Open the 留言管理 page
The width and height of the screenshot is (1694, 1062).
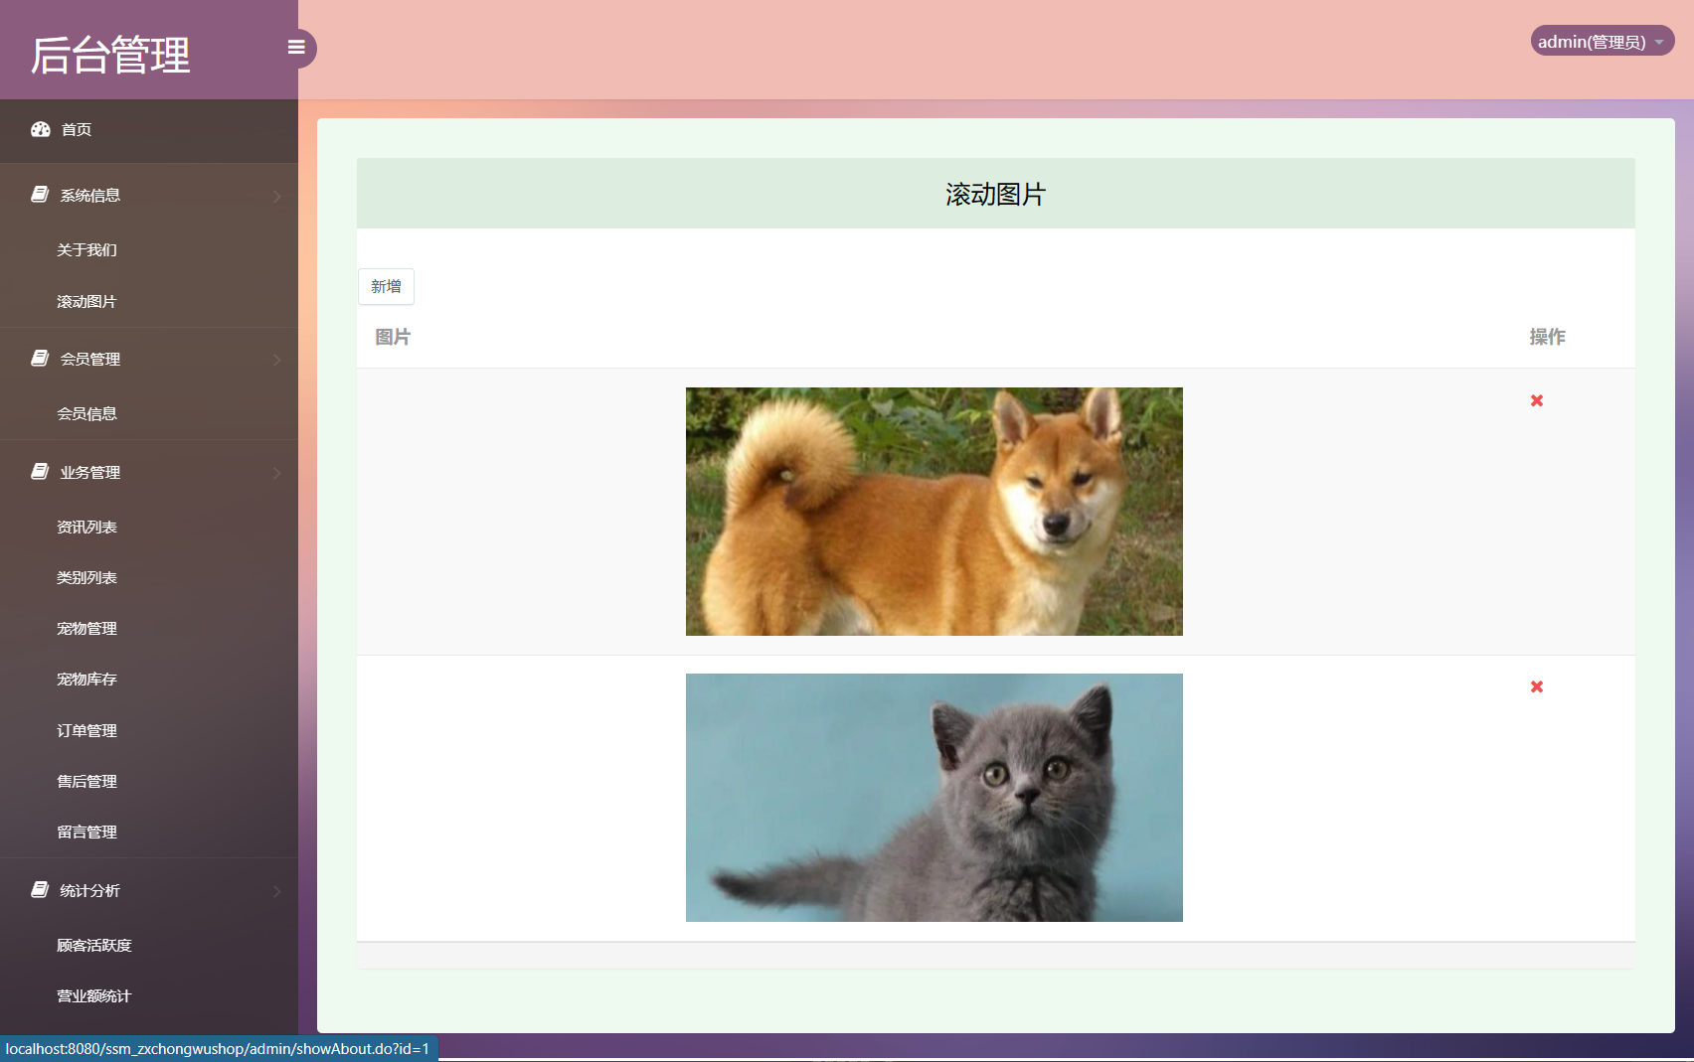[x=85, y=832]
